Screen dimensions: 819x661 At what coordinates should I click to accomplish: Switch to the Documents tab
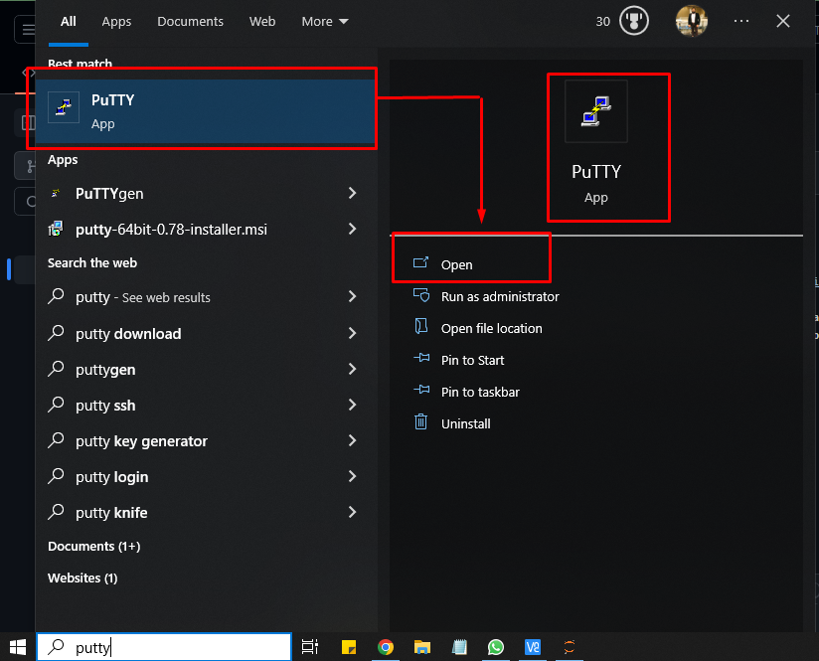click(x=190, y=21)
